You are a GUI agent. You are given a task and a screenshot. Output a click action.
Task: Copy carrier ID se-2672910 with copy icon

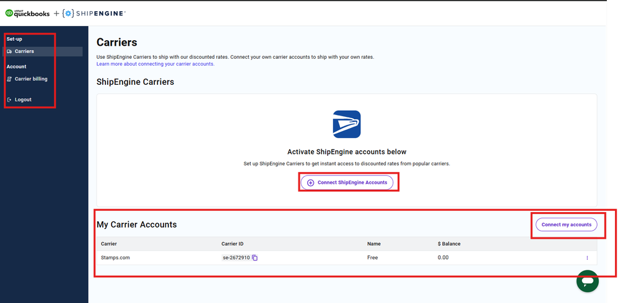255,258
